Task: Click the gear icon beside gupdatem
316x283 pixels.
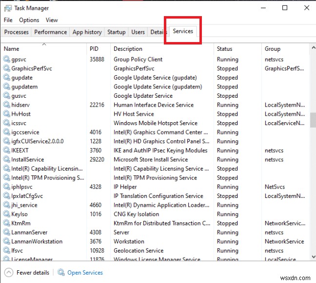Action: click(6, 87)
